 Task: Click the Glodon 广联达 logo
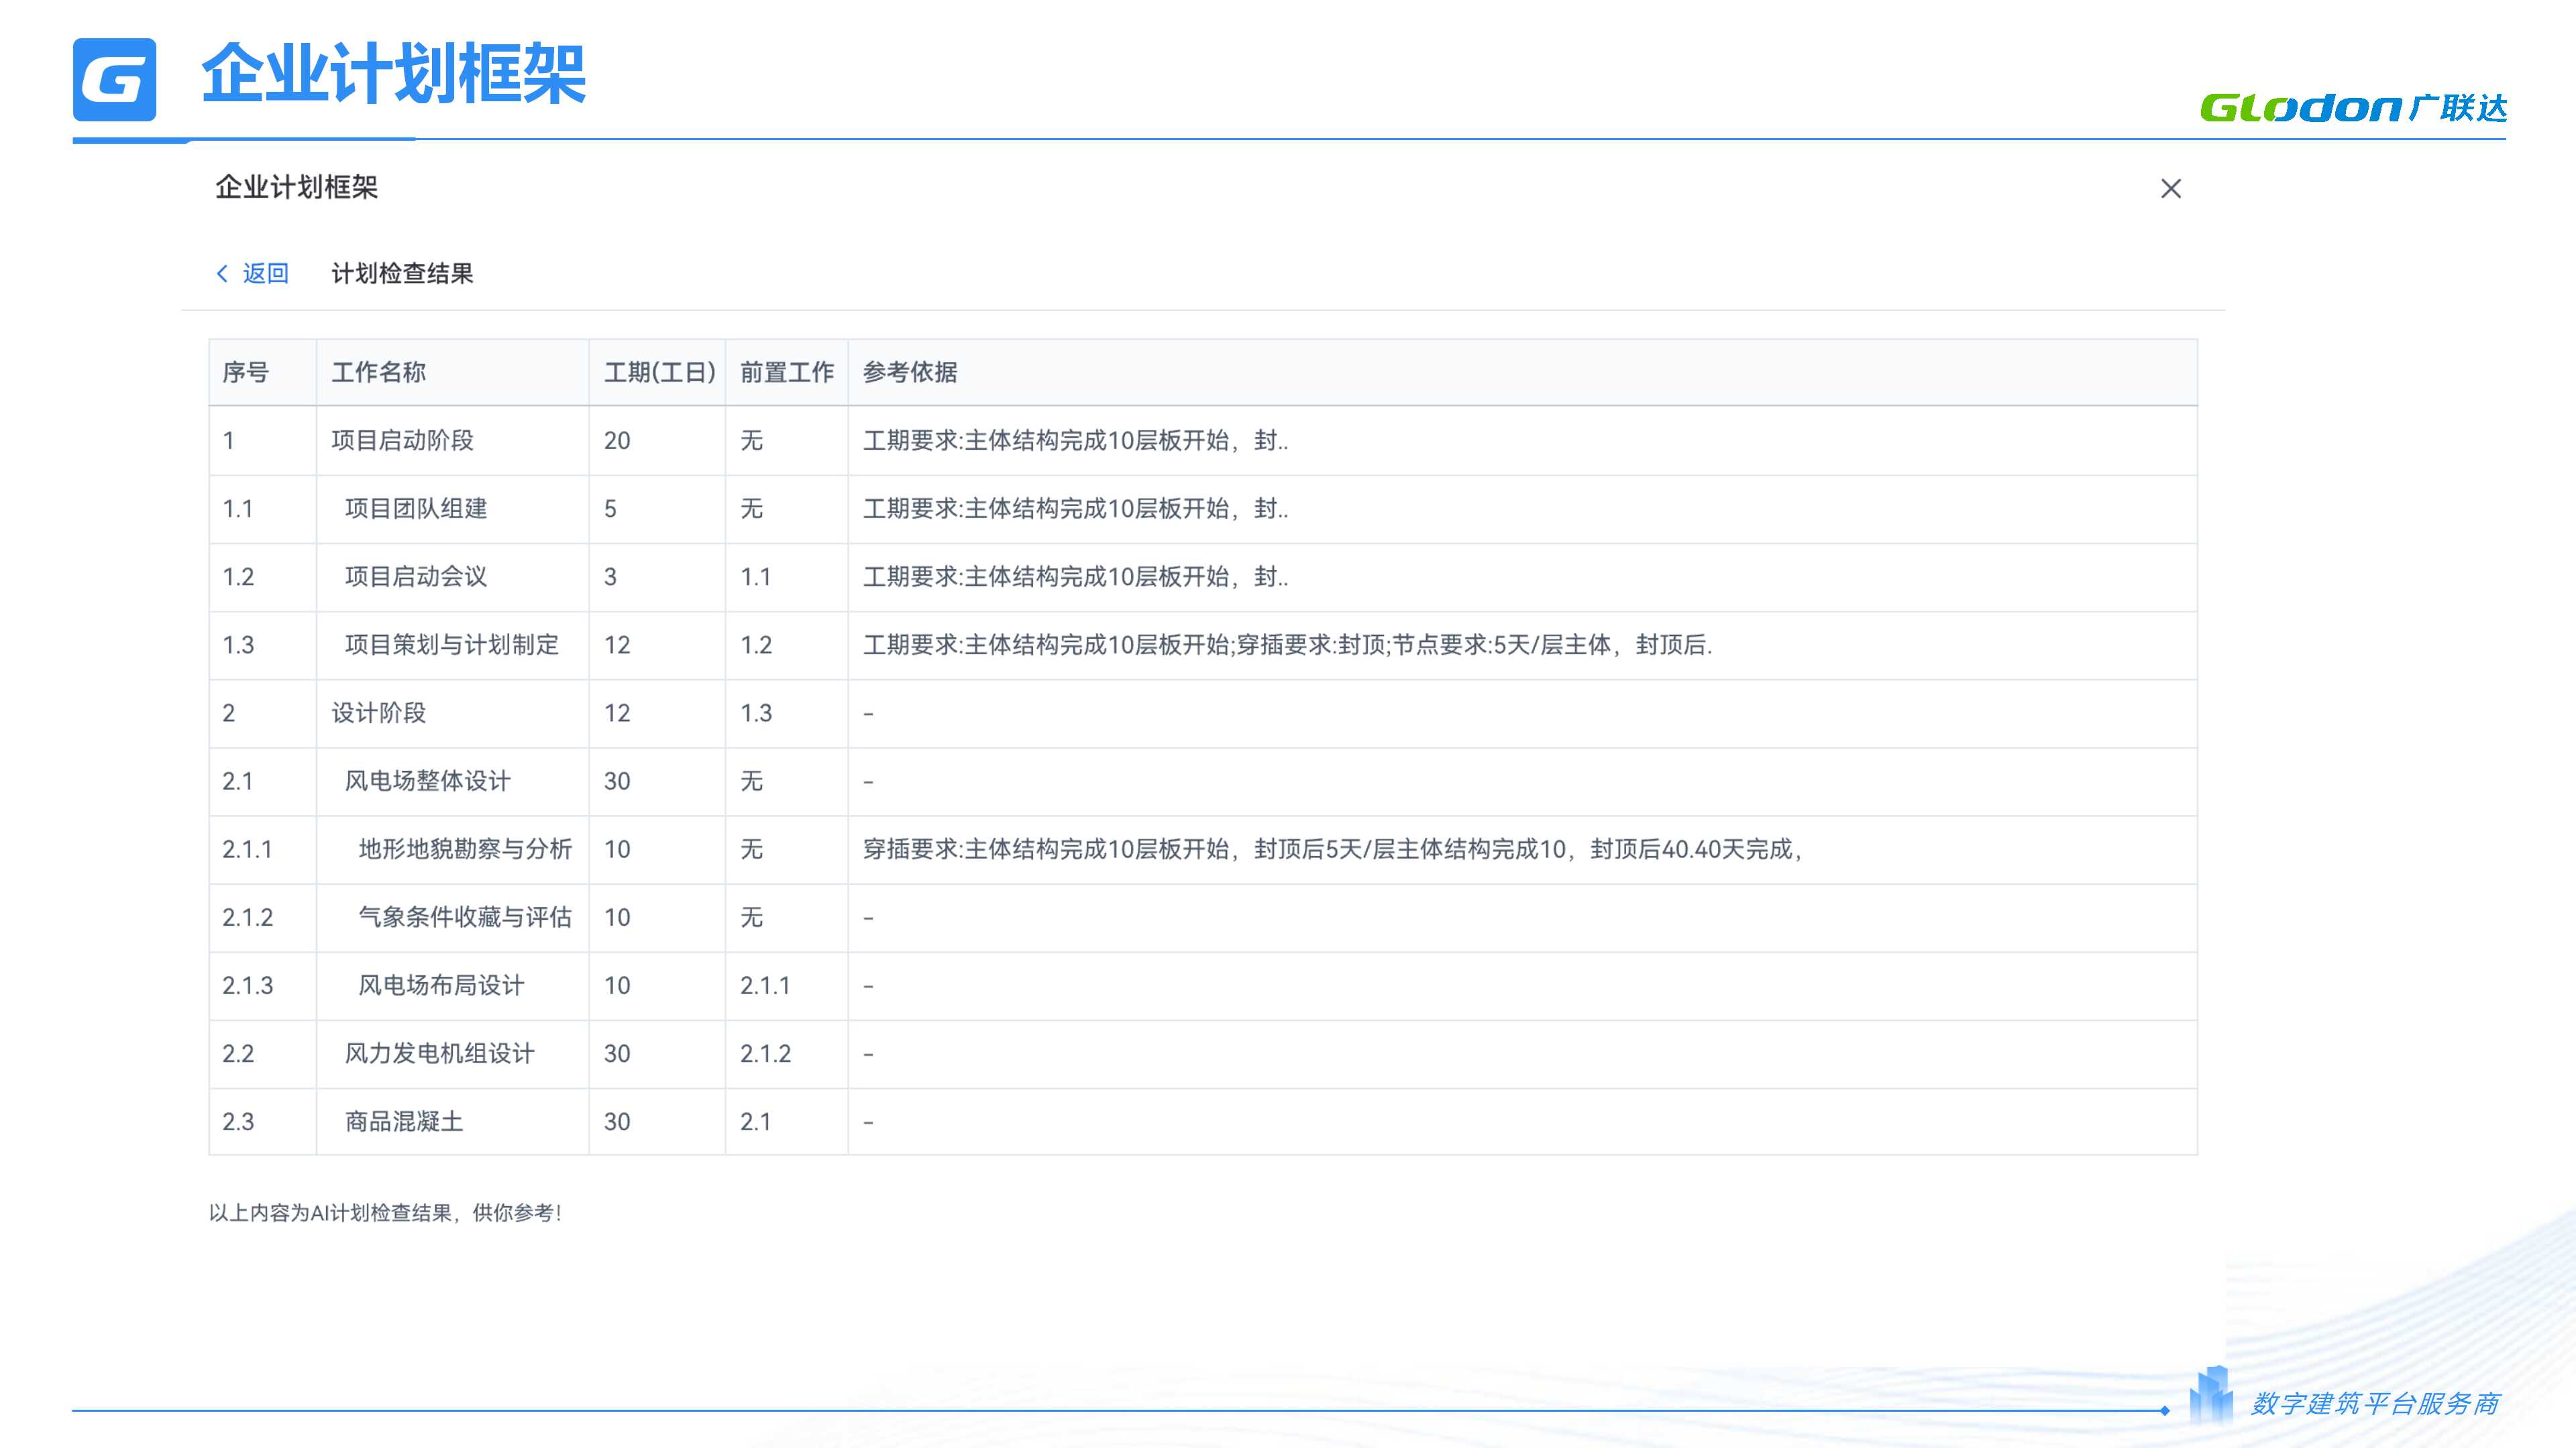pos(2353,108)
